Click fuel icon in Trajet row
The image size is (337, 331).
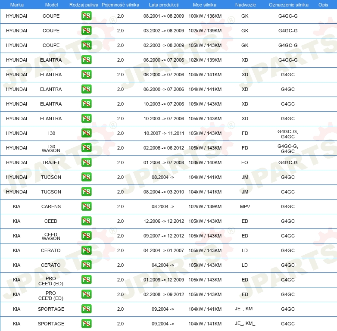(x=86, y=162)
